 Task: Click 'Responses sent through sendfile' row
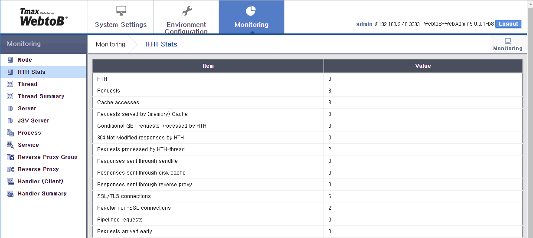[x=138, y=161]
